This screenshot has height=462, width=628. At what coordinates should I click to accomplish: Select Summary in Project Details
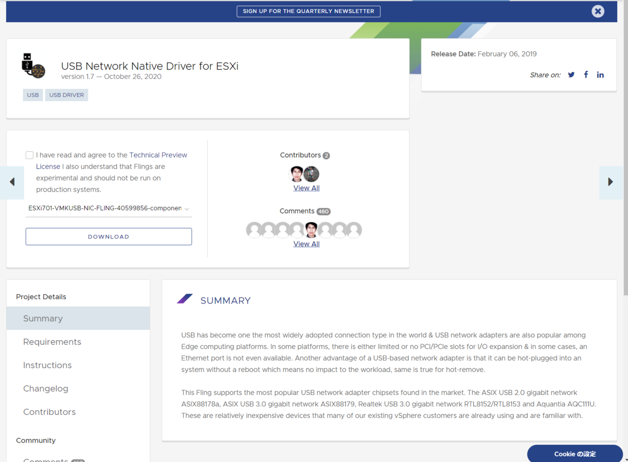(x=78, y=318)
